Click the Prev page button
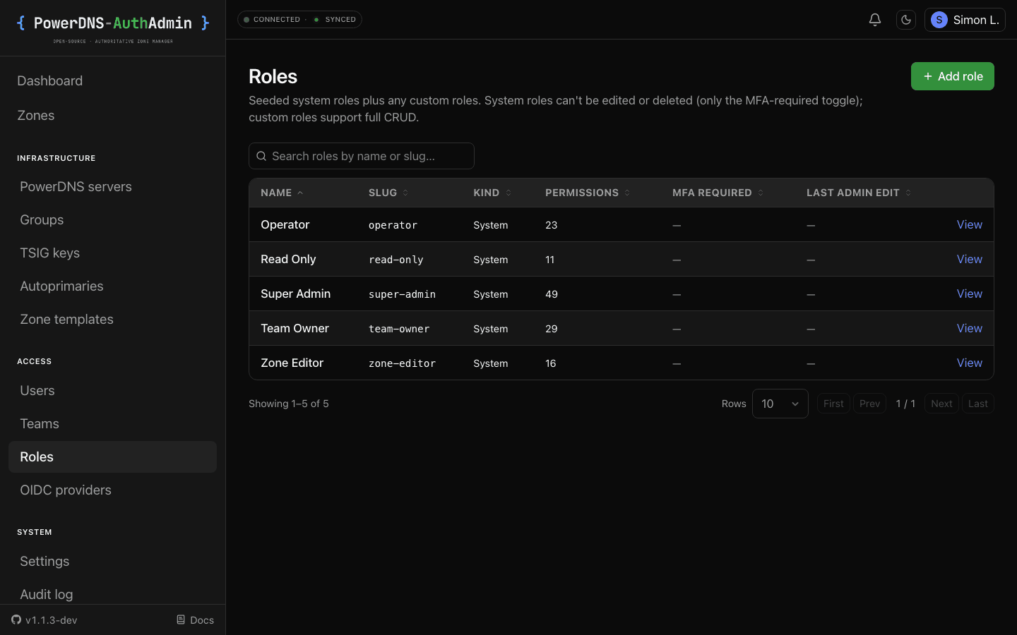The width and height of the screenshot is (1017, 635). pyautogui.click(x=869, y=404)
